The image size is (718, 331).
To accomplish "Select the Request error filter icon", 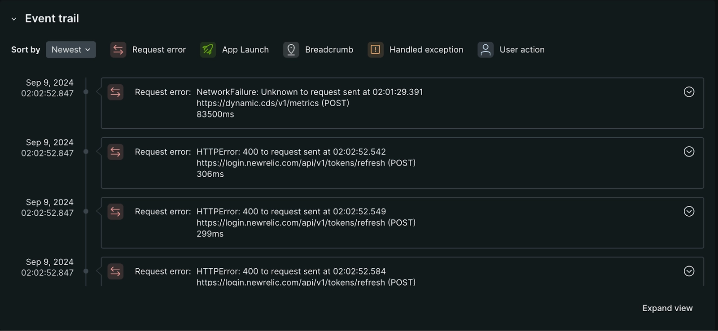I will click(117, 50).
